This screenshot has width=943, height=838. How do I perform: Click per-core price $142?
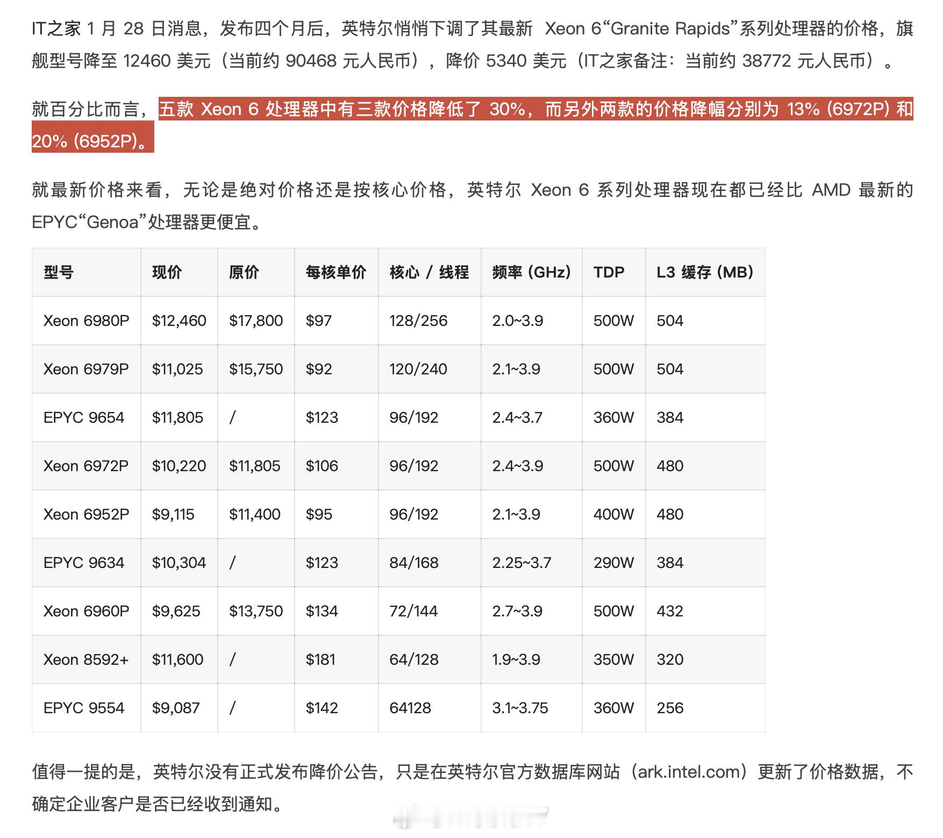click(x=322, y=708)
